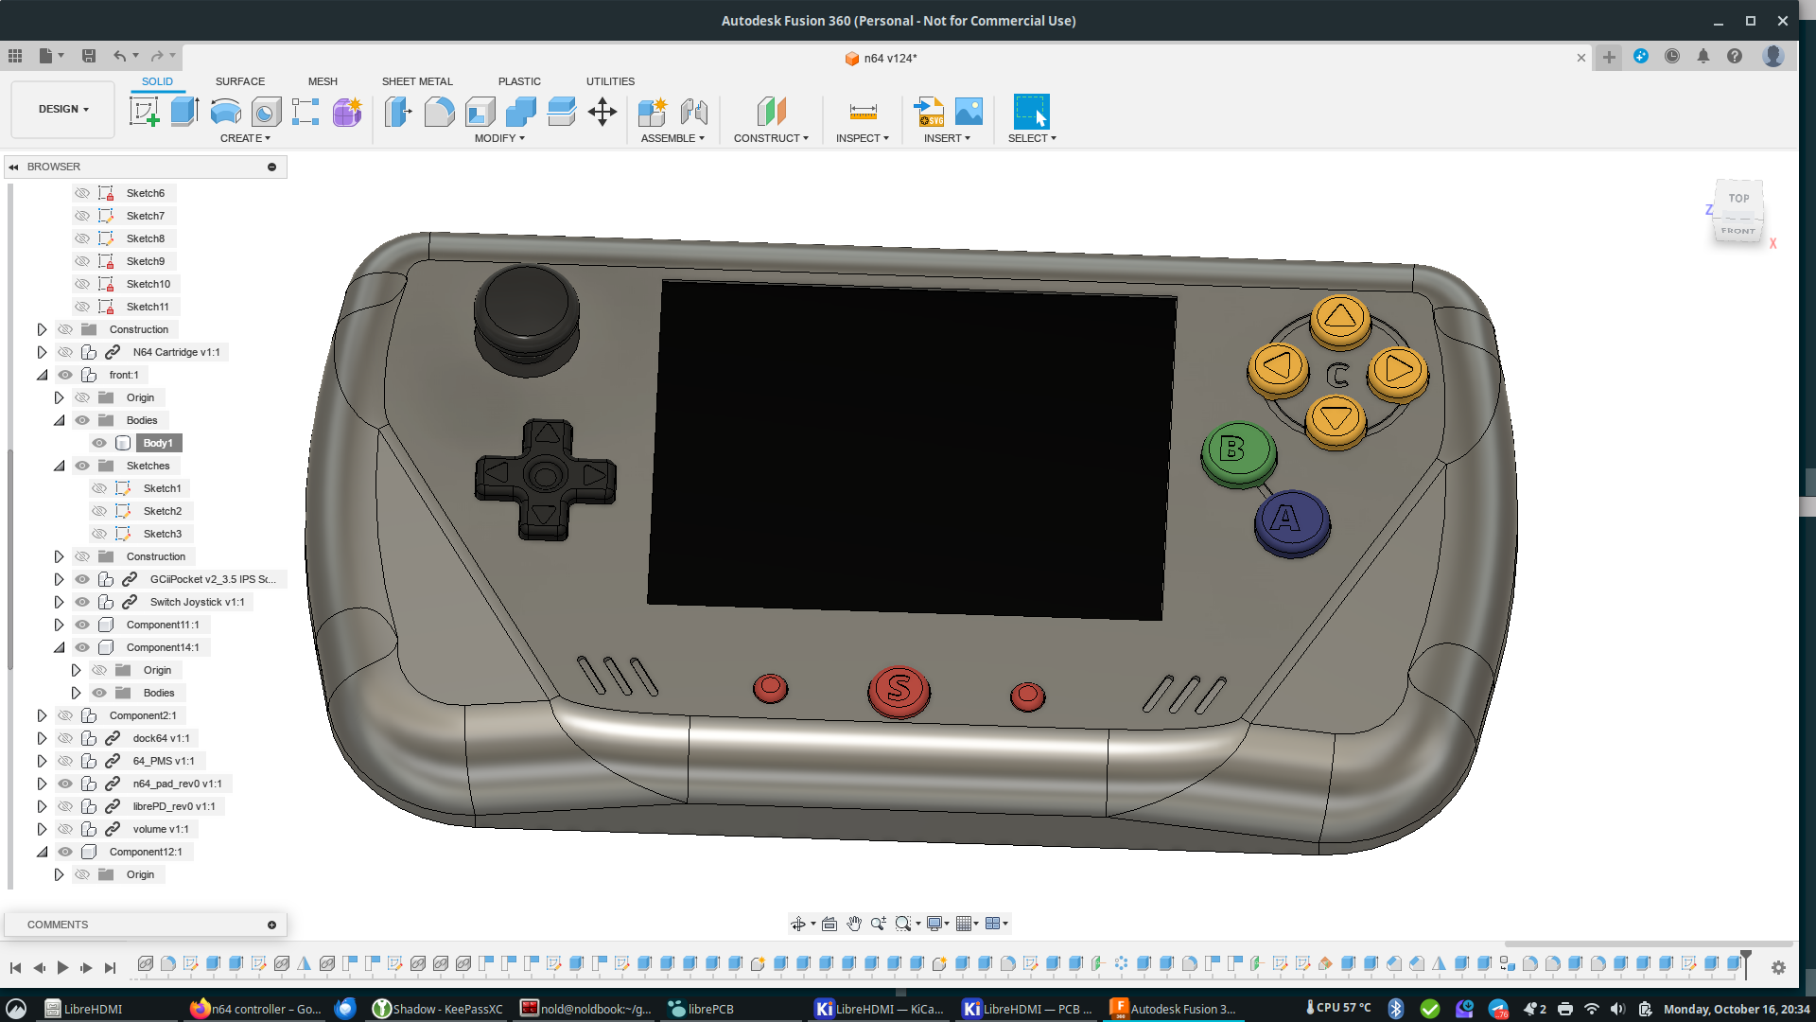Viewport: 1816px width, 1022px height.
Task: Open the Job Status clock icon
Action: [1672, 56]
